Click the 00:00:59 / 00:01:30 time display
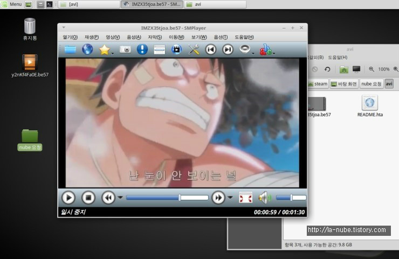The width and height of the screenshot is (399, 259). coord(279,212)
